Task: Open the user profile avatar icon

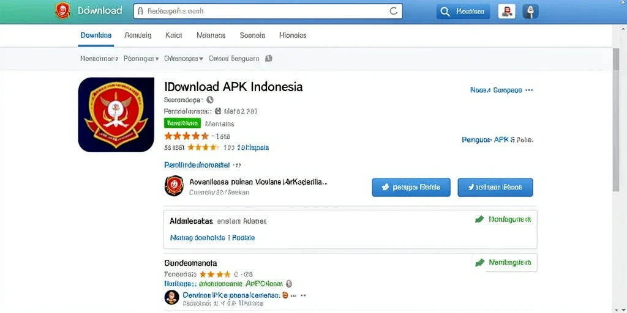Action: [506, 12]
